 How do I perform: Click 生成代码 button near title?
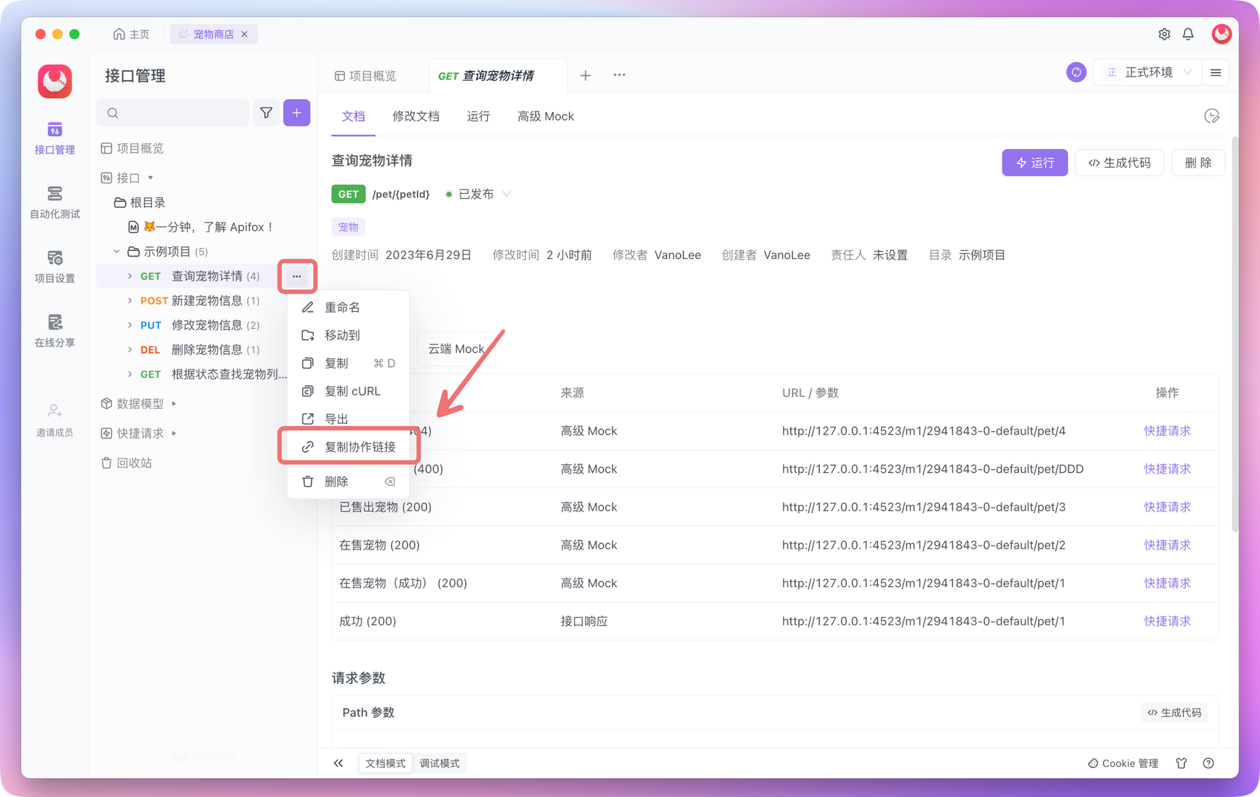coord(1120,163)
